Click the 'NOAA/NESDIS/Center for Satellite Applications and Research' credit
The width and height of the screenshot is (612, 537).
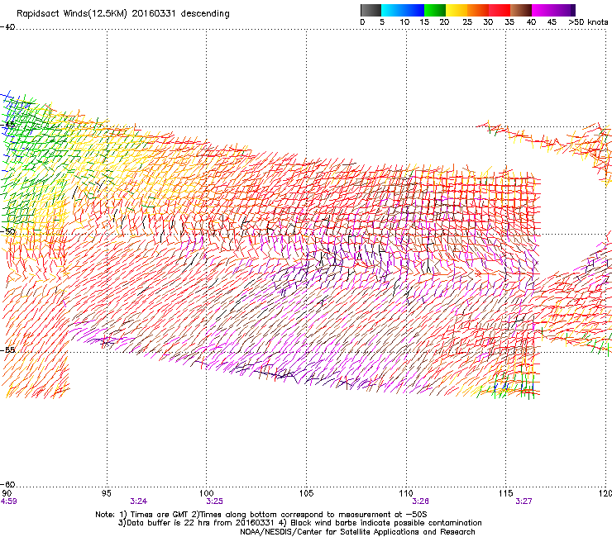[x=357, y=532]
